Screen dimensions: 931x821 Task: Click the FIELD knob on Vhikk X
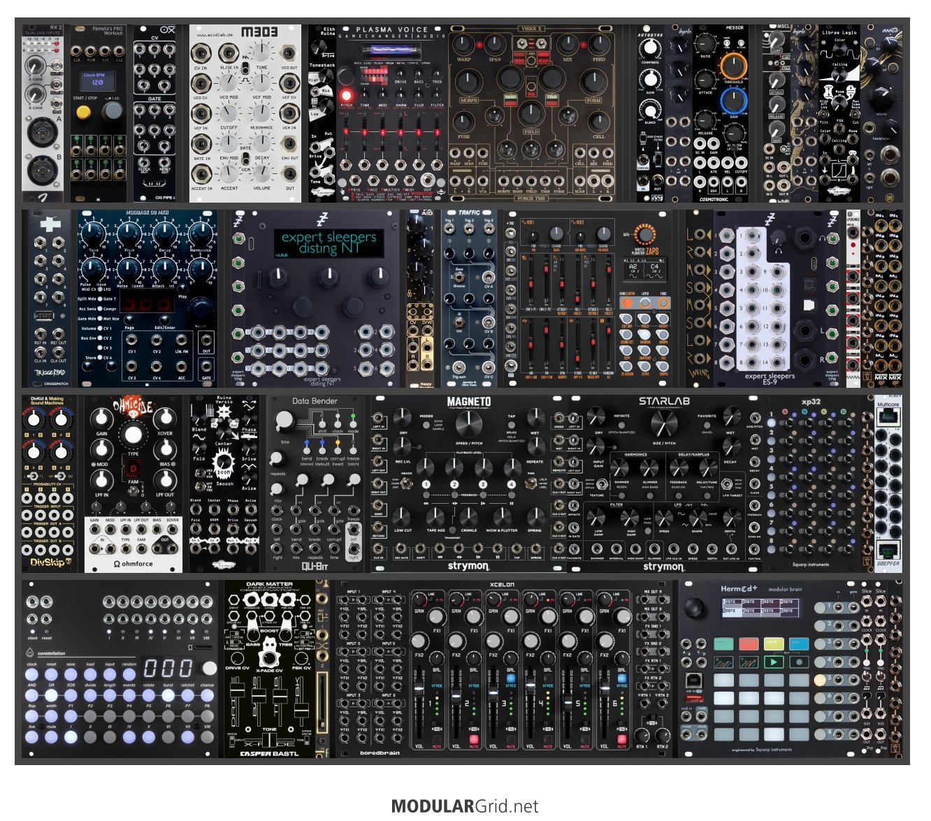click(x=531, y=112)
